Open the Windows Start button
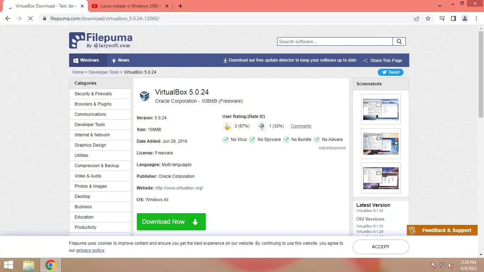The width and height of the screenshot is (484, 272). click(9, 265)
